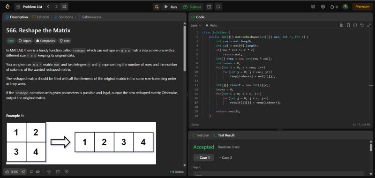The height and width of the screenshot is (178, 375).
Task: Expand the Topics tag
Action: (25, 41)
